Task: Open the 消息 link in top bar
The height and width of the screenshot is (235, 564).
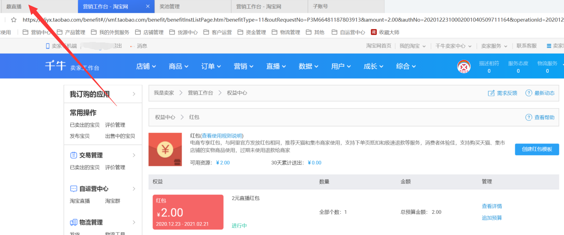Action: pyautogui.click(x=142, y=46)
